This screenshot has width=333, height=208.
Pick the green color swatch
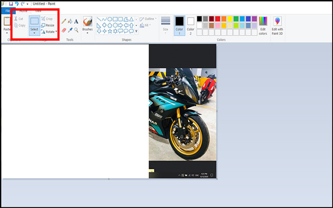click(x=236, y=19)
